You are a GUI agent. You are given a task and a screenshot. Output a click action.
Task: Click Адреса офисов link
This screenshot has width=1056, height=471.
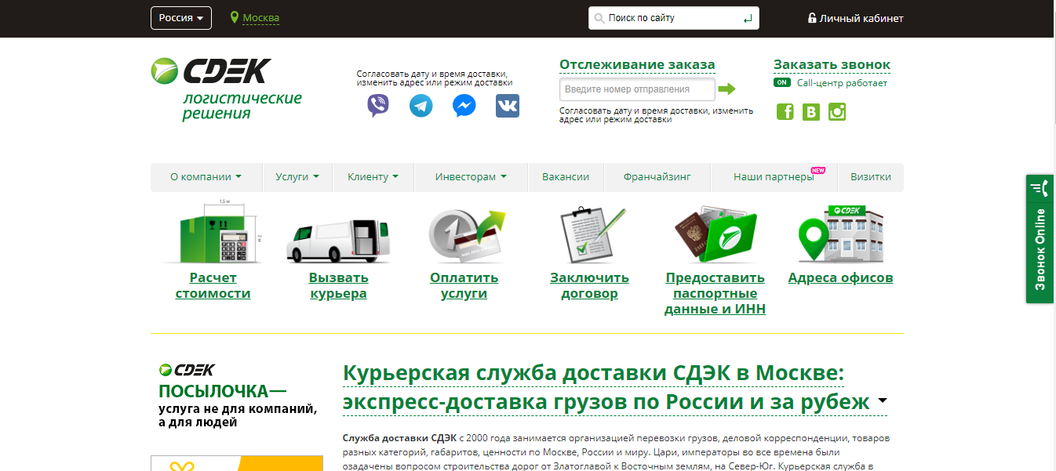coord(840,278)
